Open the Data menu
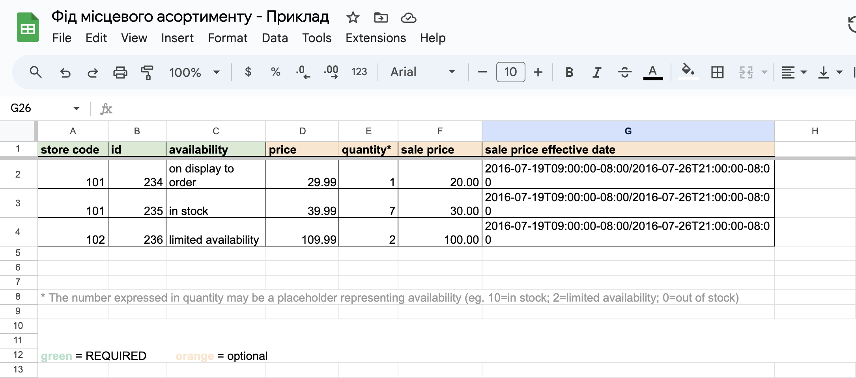856x378 pixels. 275,38
